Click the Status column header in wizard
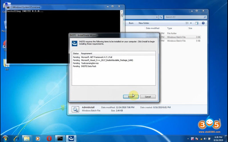This screenshot has width=228, height=142. coord(76,53)
